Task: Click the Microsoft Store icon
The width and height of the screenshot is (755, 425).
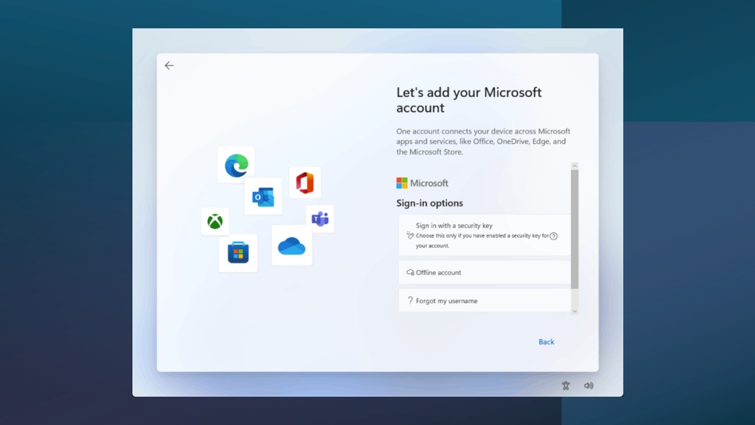Action: (238, 252)
